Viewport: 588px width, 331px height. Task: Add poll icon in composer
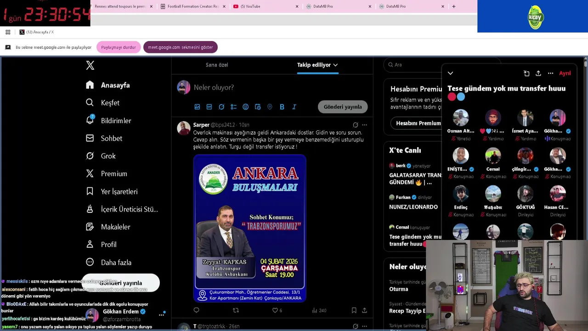pos(233,107)
